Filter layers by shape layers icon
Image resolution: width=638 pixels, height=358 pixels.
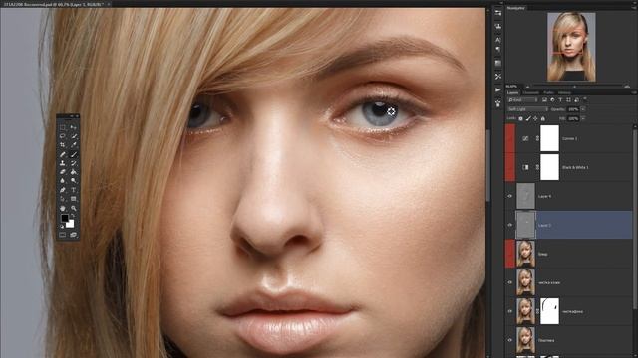568,100
